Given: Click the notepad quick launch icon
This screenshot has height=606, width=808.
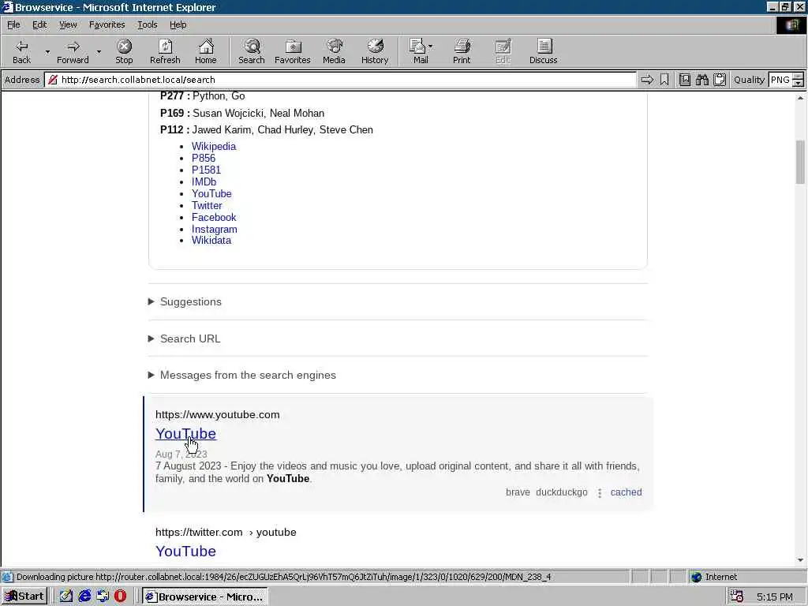Looking at the screenshot, I should 66,597.
